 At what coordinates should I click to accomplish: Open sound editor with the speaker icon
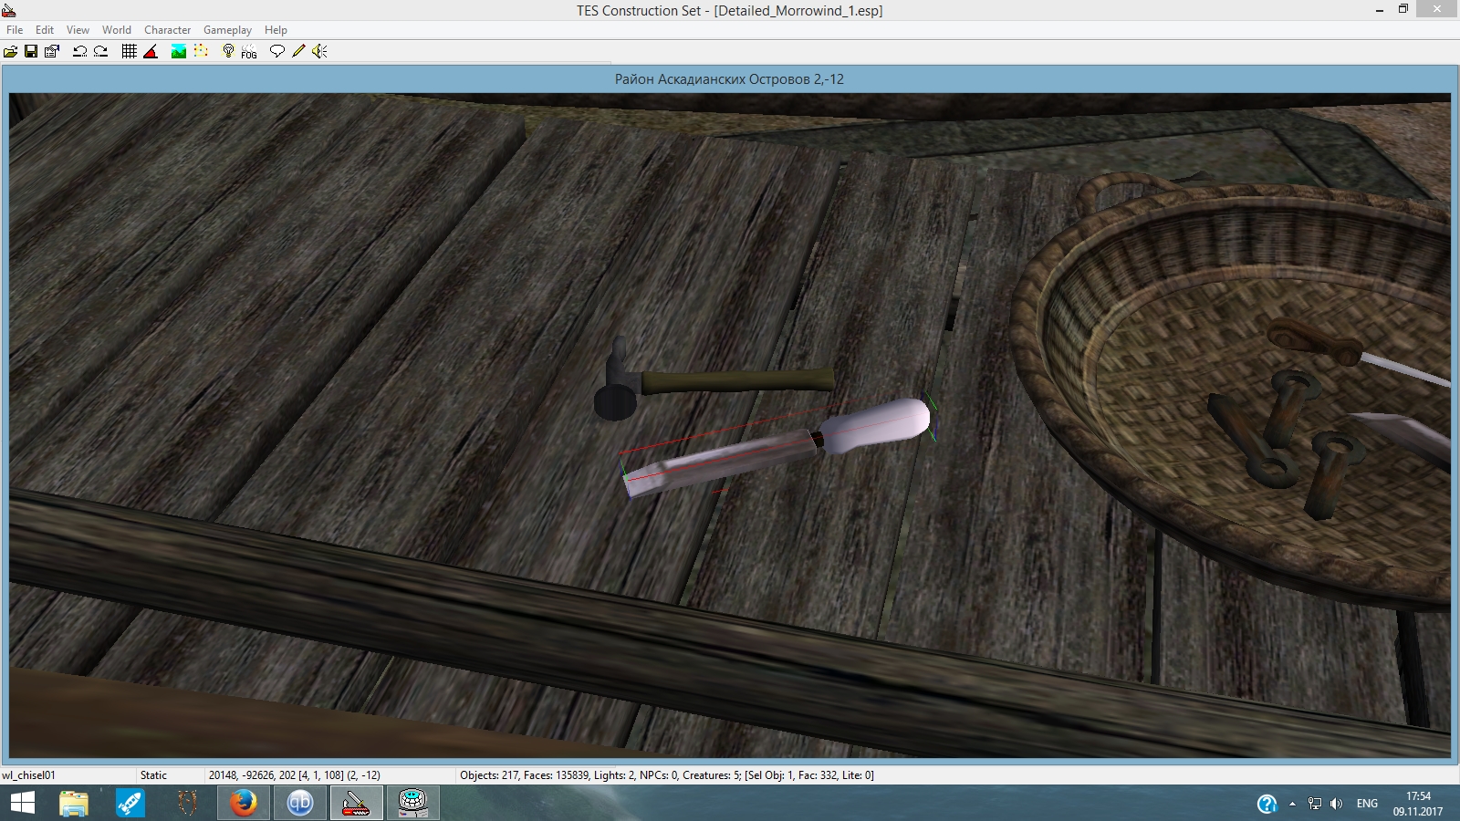pos(319,51)
